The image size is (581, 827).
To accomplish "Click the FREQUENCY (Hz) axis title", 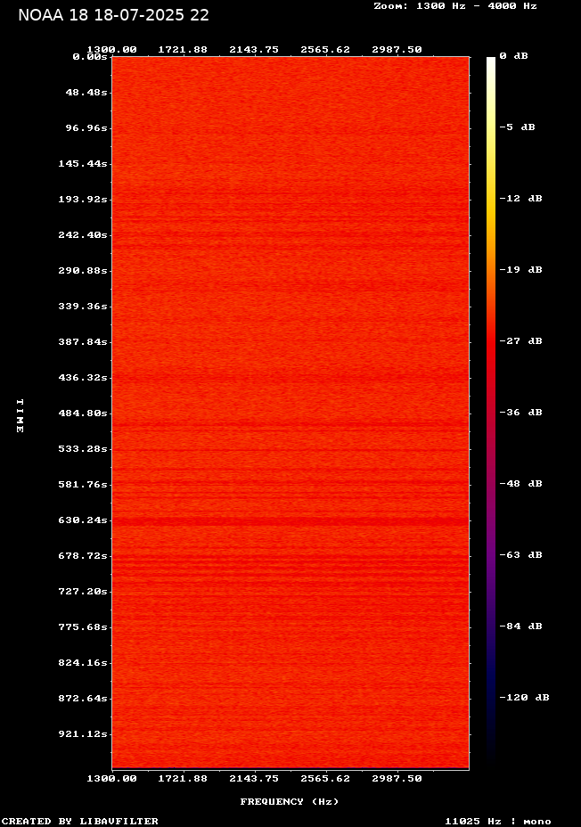I will pos(290,802).
